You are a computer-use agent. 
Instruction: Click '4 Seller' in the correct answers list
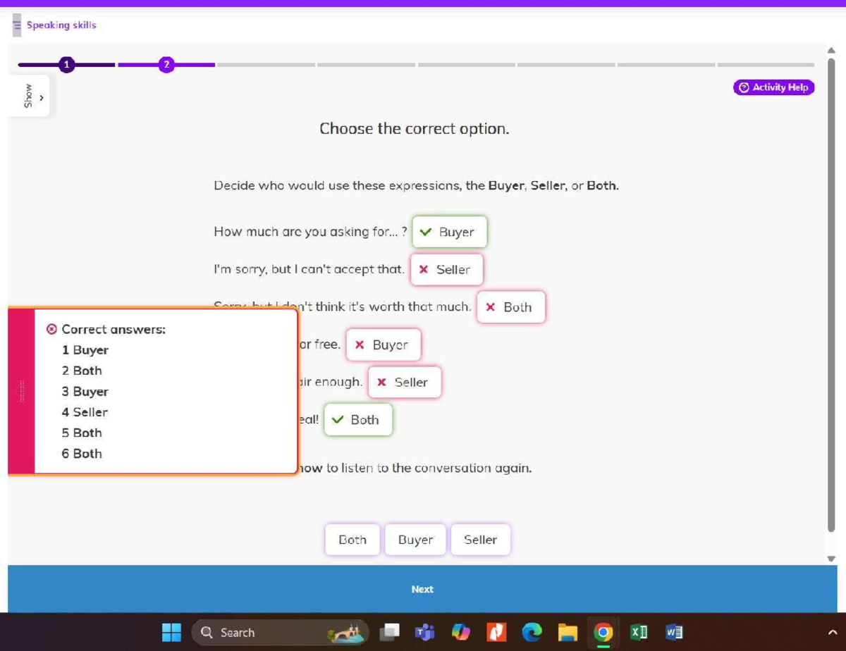click(85, 412)
